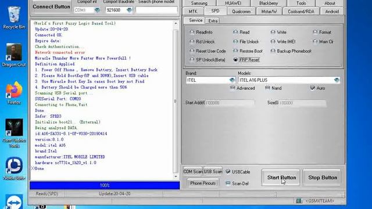The height and width of the screenshot is (209, 372).
Task: Open the About tab
Action: pyautogui.click(x=330, y=3)
